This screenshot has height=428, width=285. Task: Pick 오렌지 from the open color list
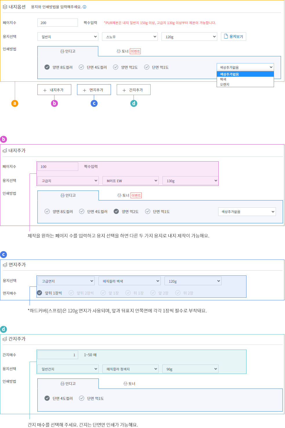point(225,85)
